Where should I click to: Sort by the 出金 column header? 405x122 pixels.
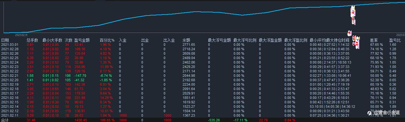coord(145,40)
